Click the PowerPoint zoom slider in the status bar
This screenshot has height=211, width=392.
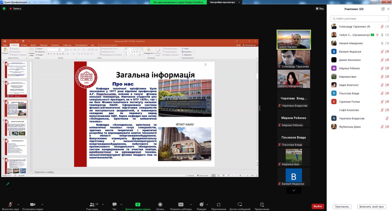click(x=240, y=176)
